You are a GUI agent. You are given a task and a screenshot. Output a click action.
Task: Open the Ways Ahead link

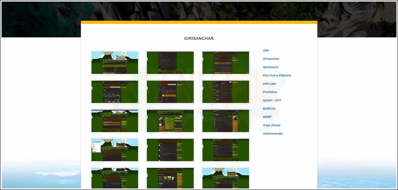click(x=271, y=125)
